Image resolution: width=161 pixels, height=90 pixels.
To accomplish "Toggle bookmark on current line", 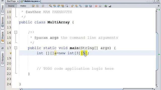I will [80, 6].
